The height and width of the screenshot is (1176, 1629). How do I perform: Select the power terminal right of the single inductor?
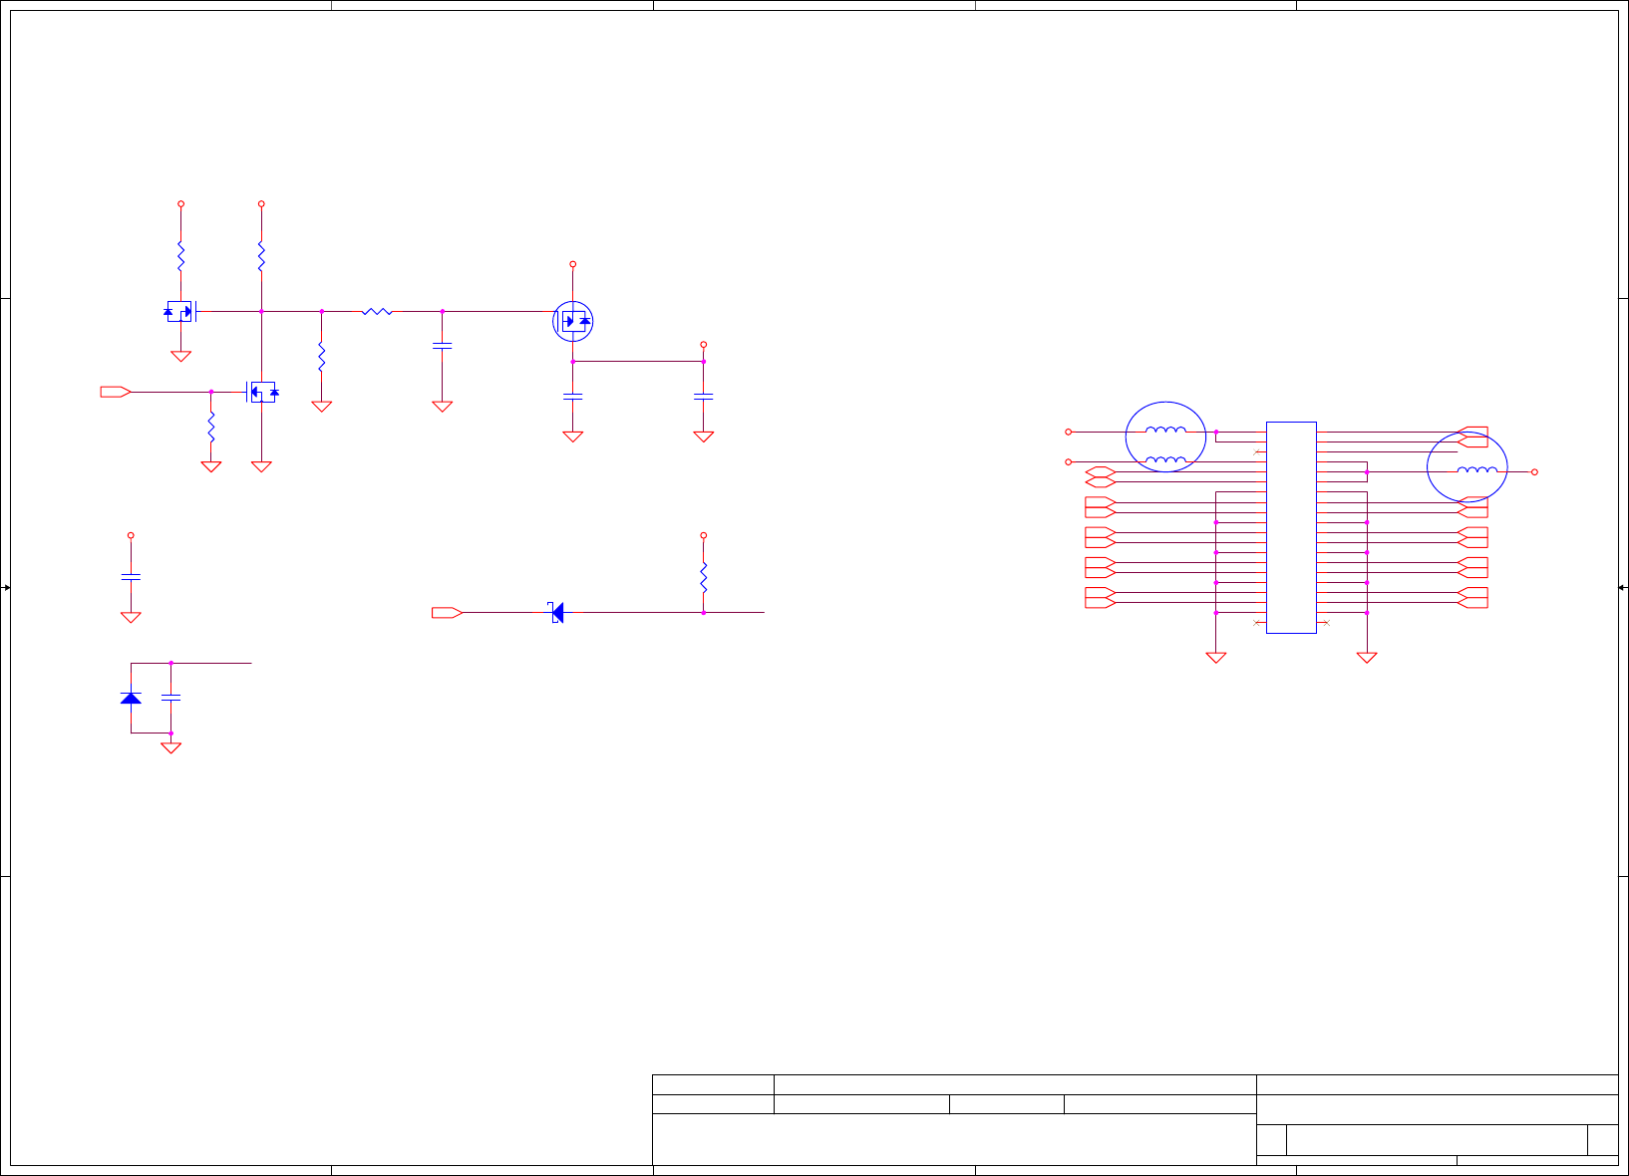tap(1535, 471)
